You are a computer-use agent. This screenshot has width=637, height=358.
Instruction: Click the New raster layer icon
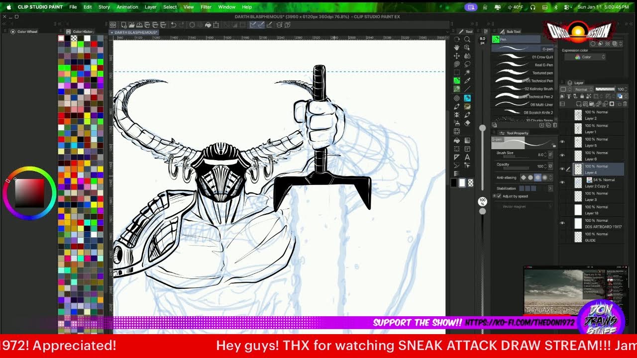(x=579, y=104)
